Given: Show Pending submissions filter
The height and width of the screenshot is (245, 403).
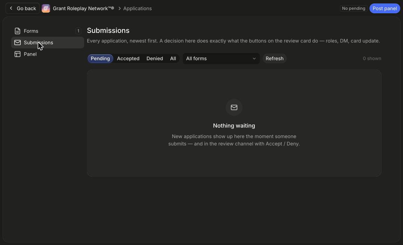Looking at the screenshot, I should pos(100,58).
